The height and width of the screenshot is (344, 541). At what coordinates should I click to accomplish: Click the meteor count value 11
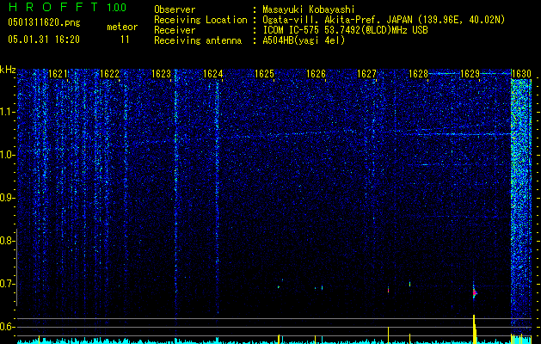tap(125, 40)
